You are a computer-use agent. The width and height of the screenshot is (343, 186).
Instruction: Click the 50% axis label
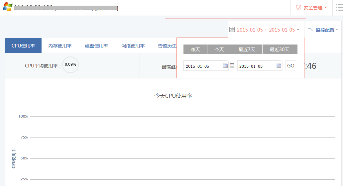pyautogui.click(x=24, y=158)
